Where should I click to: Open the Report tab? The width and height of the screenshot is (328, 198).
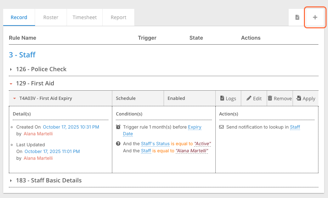(118, 17)
